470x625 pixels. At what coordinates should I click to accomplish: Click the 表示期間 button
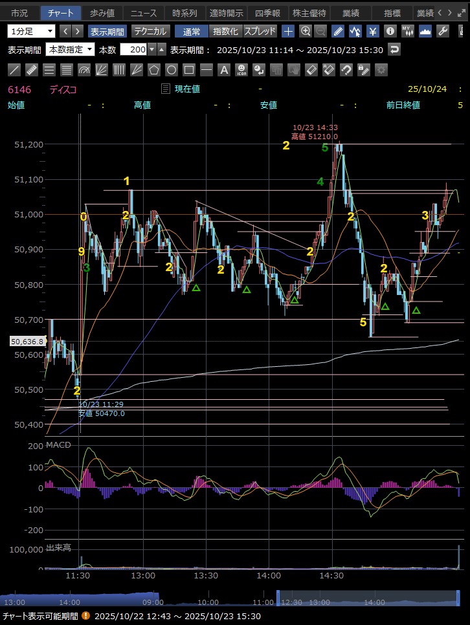point(108,31)
